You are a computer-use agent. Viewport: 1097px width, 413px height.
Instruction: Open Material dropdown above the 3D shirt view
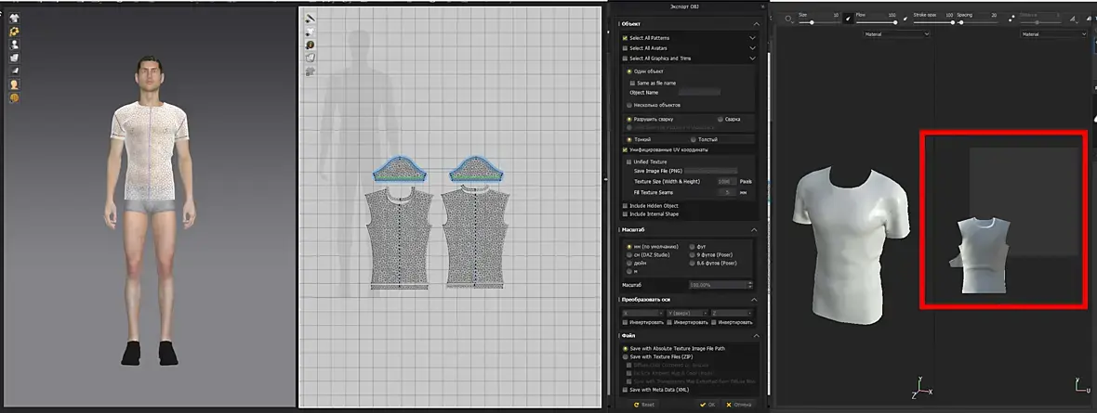click(896, 33)
